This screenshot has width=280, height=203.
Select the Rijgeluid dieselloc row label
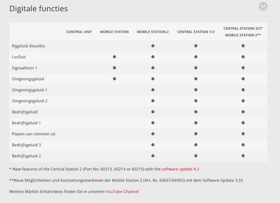29,46
